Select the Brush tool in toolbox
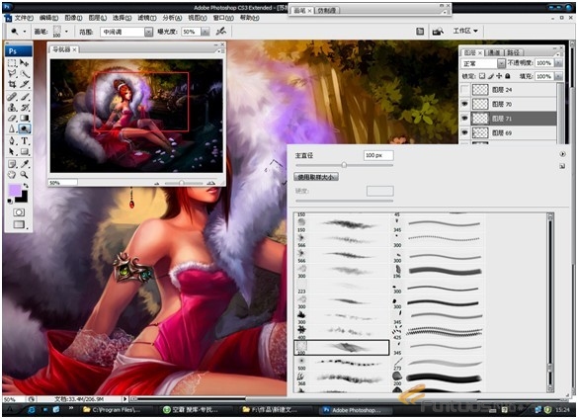The height and width of the screenshot is (419, 578). click(25, 97)
